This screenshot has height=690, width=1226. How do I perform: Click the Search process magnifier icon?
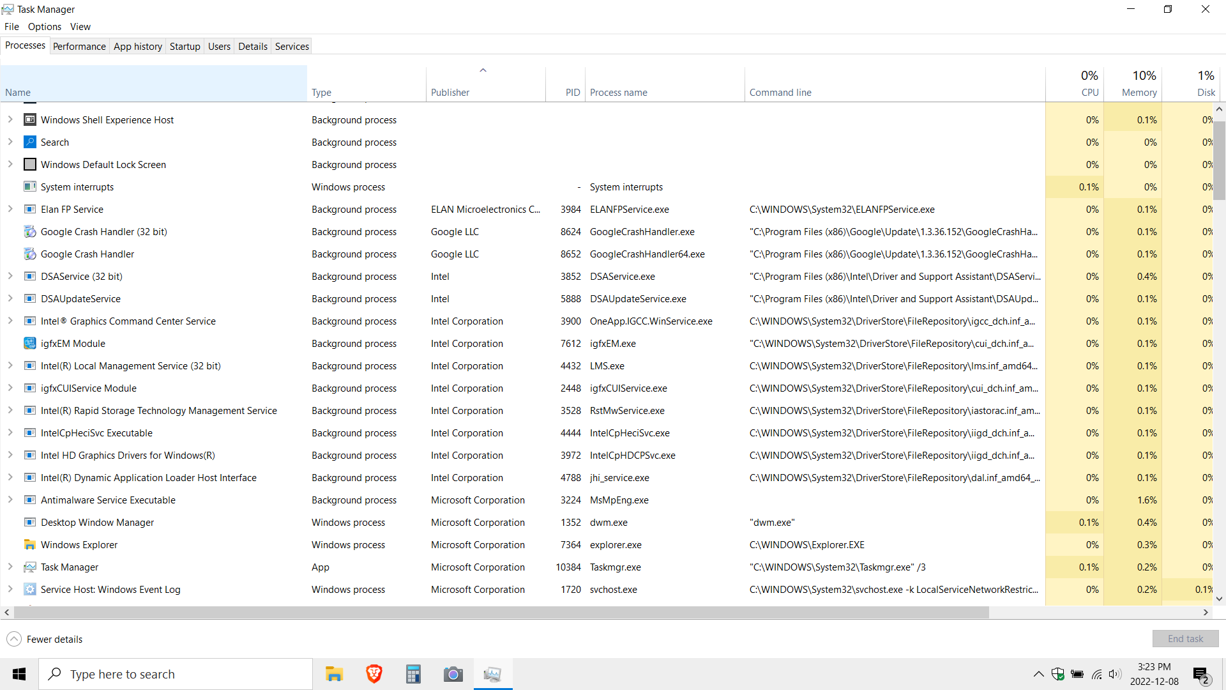(29, 142)
